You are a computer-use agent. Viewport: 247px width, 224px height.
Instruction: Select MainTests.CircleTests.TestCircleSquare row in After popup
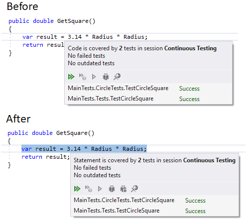pos(154,200)
